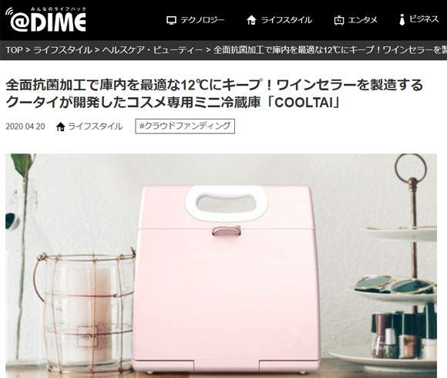Open the ライフスタイル navigation menu
Viewport: 447px width, 378px height.
pos(286,20)
